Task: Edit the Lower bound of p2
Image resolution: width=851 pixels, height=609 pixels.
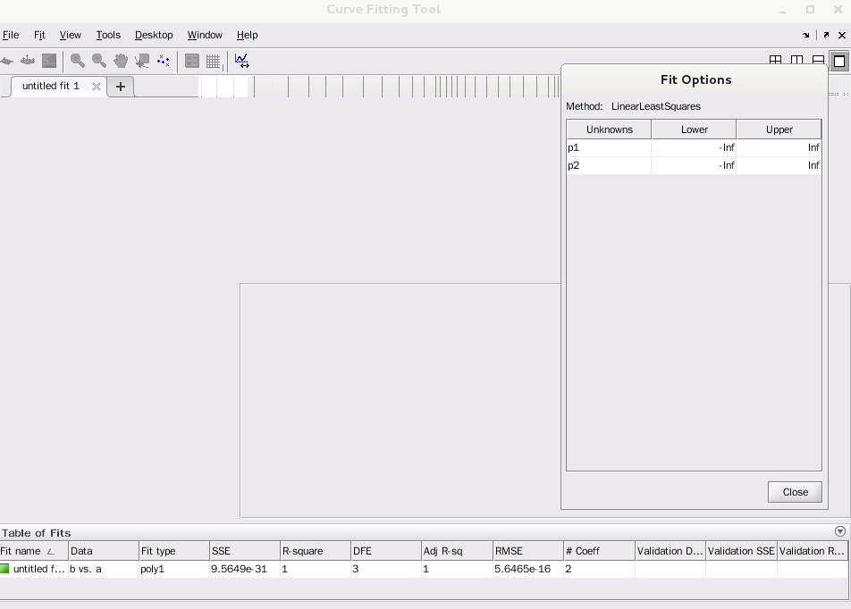Action: [x=694, y=165]
